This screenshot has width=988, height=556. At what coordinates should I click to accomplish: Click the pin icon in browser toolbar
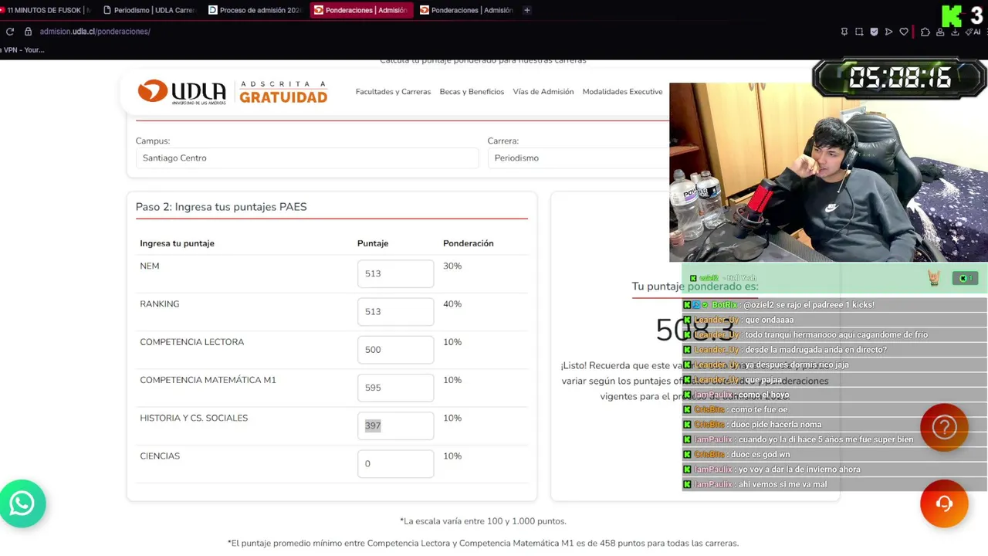click(x=844, y=32)
